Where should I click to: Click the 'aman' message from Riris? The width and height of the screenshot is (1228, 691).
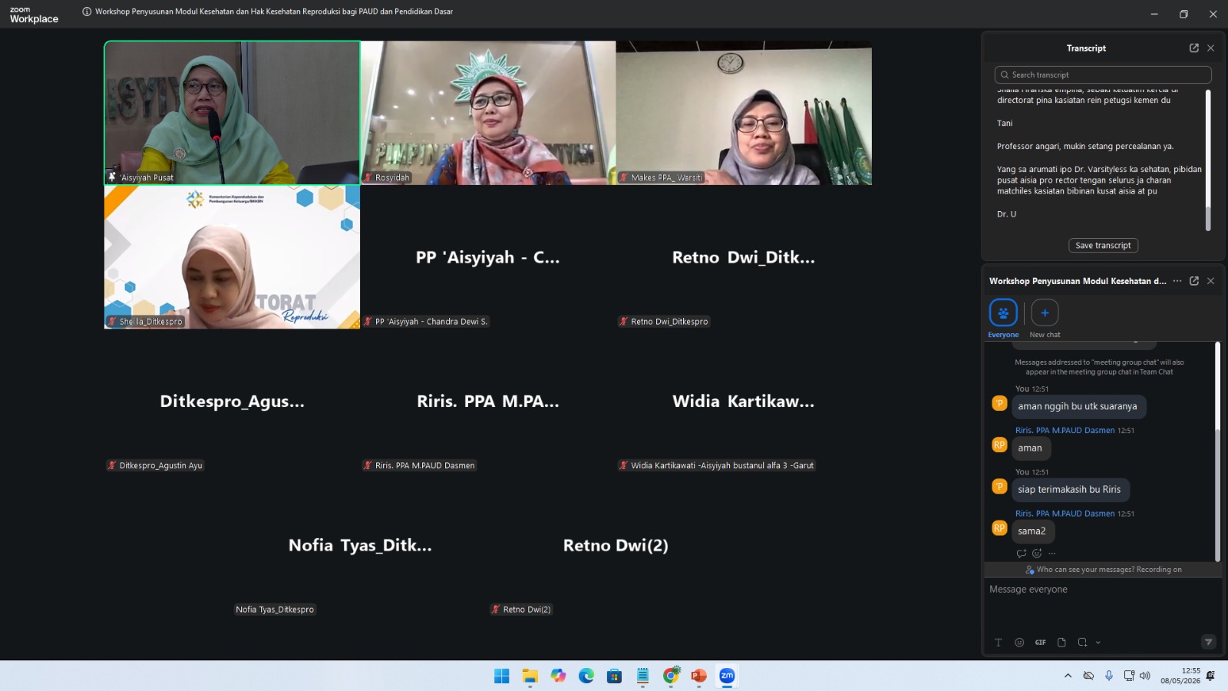pyautogui.click(x=1030, y=448)
